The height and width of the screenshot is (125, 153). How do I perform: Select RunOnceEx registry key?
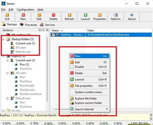(x=27, y=85)
